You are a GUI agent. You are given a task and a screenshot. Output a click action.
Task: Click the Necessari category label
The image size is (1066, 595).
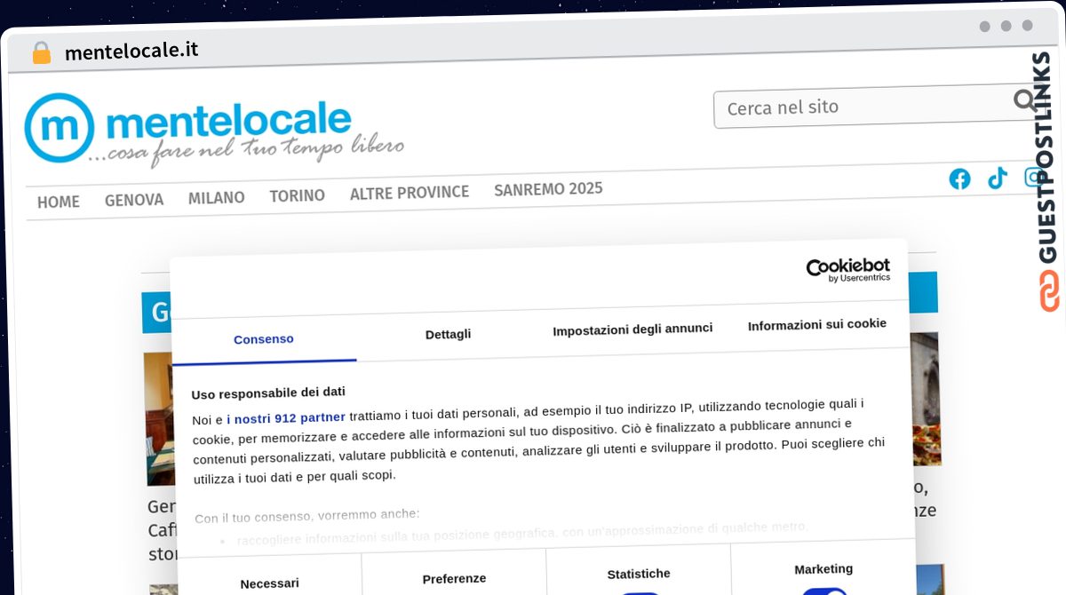269,583
